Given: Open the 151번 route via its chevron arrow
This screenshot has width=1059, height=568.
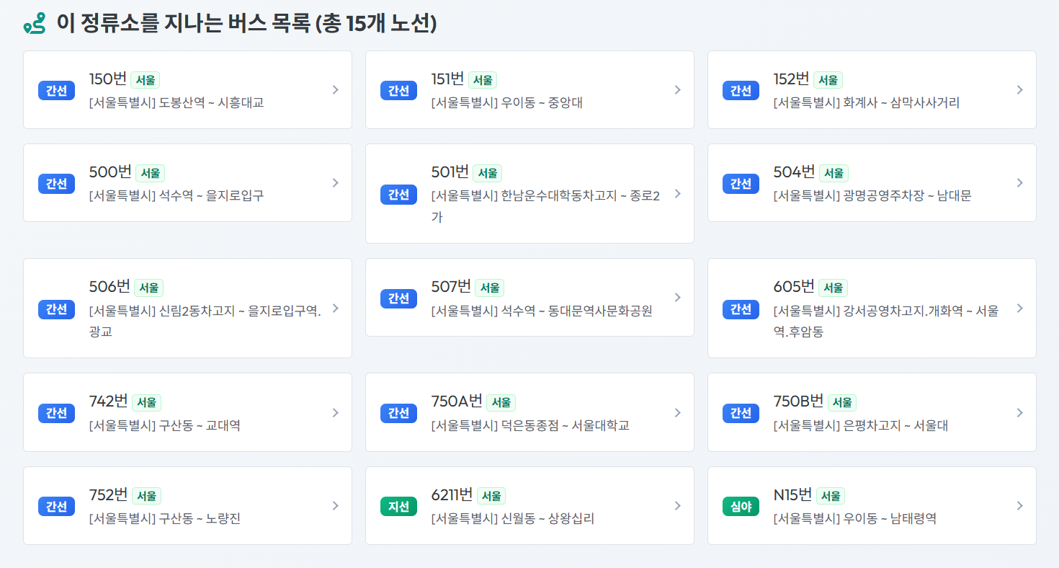Looking at the screenshot, I should click(677, 90).
